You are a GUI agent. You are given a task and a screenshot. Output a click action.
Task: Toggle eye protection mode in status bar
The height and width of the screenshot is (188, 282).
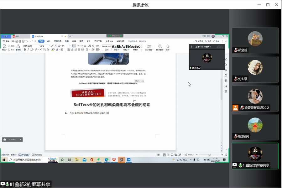(x=159, y=155)
